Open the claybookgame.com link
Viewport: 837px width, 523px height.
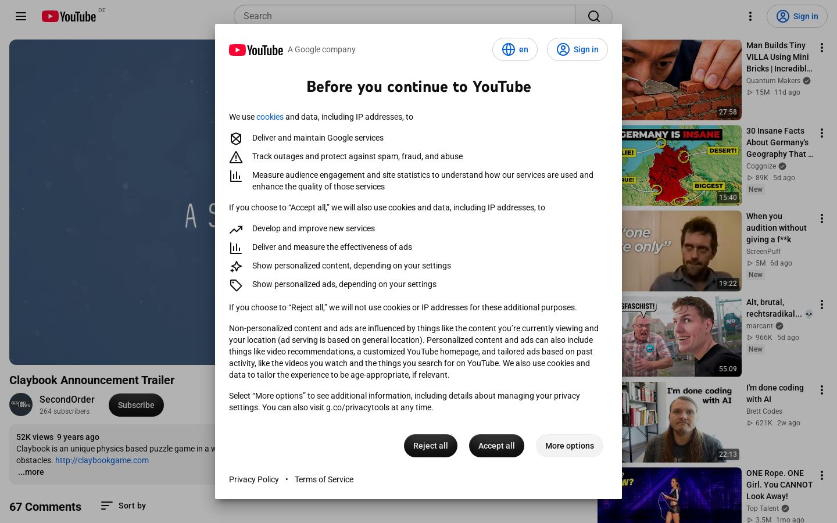coord(102,460)
